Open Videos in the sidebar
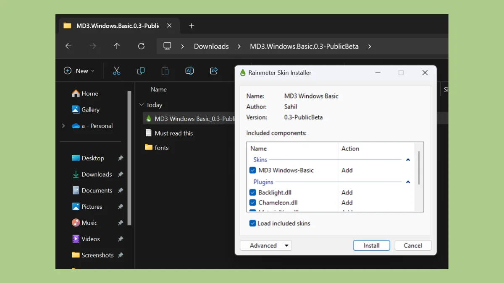 click(86, 239)
